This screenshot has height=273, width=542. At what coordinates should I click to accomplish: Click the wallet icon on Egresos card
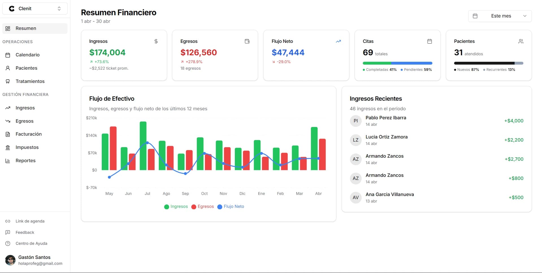pos(247,41)
